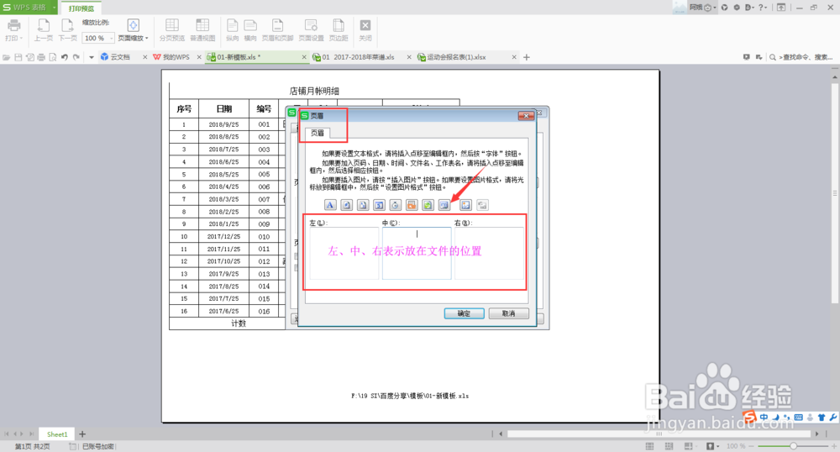Insert sheet name using the worksheet tab icon

(444, 205)
